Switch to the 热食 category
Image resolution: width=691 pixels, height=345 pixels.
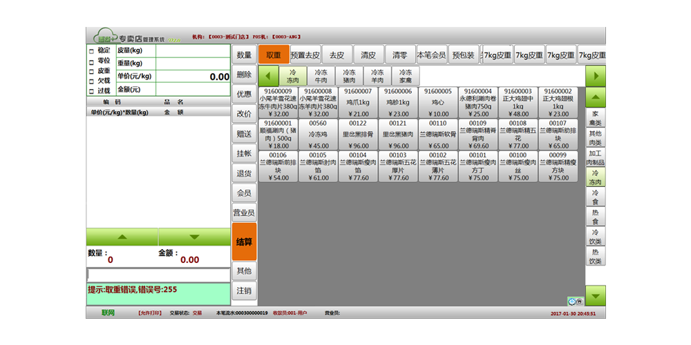[596, 217]
